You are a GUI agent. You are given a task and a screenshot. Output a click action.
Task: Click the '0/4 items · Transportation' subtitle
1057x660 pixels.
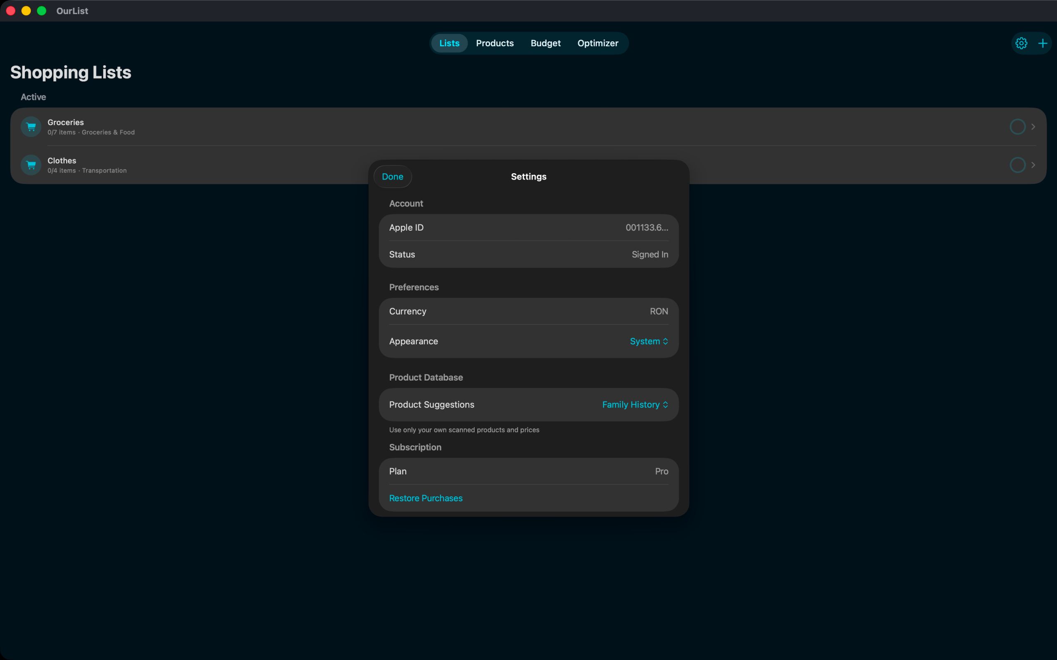[x=87, y=171]
